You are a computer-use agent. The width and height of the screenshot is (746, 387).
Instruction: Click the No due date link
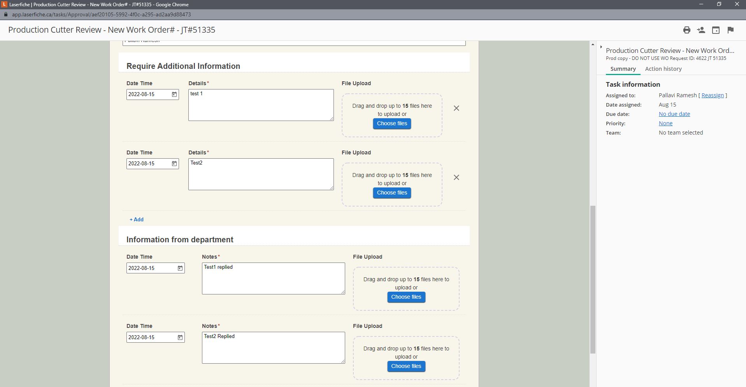[x=674, y=114]
